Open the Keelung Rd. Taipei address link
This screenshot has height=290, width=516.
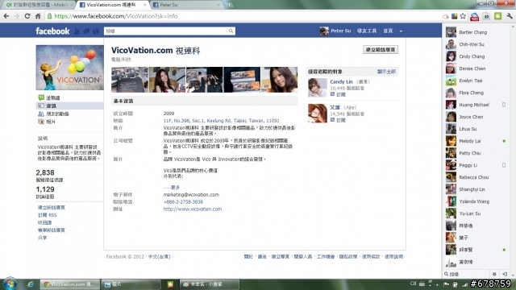[221, 121]
